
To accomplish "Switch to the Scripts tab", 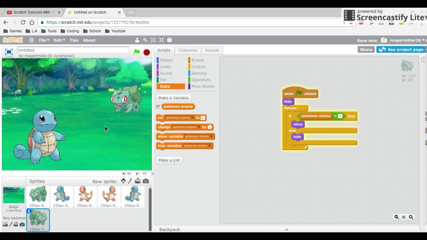I will tap(164, 50).
